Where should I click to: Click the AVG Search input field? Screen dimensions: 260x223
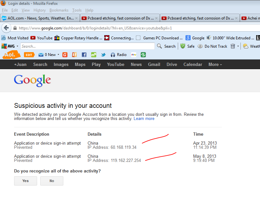tap(88, 46)
